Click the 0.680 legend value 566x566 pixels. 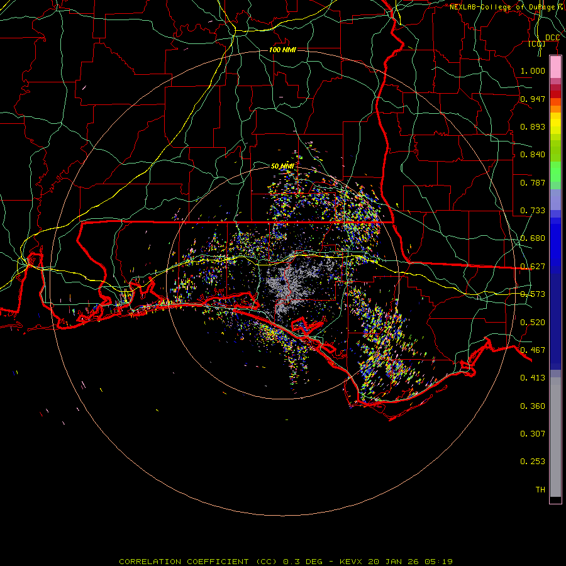click(533, 238)
